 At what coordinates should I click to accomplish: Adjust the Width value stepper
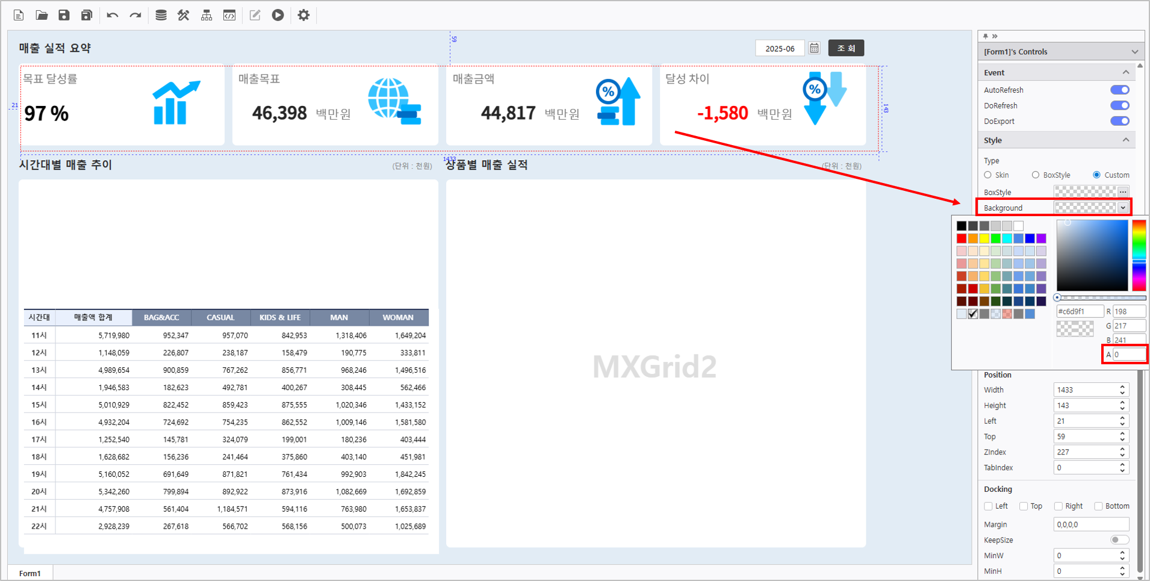1122,390
